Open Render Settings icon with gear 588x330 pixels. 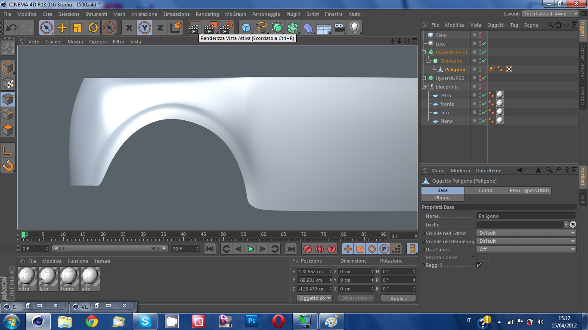(x=226, y=28)
